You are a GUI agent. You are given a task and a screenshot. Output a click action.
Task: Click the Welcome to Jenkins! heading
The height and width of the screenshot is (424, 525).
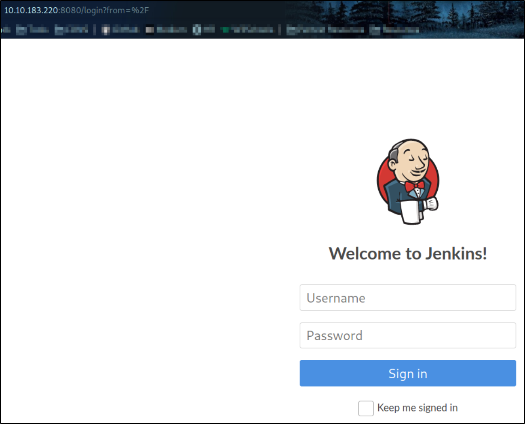click(x=408, y=254)
